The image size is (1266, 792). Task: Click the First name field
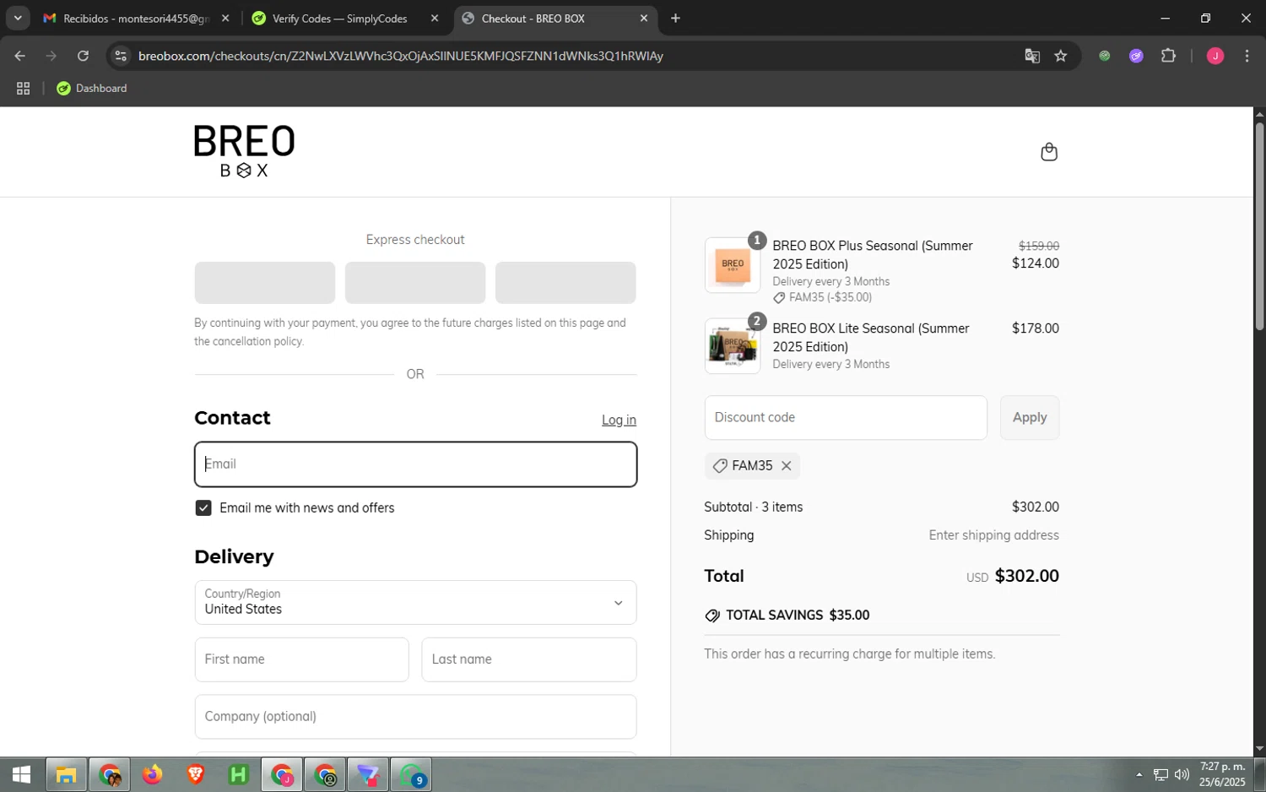(x=301, y=659)
